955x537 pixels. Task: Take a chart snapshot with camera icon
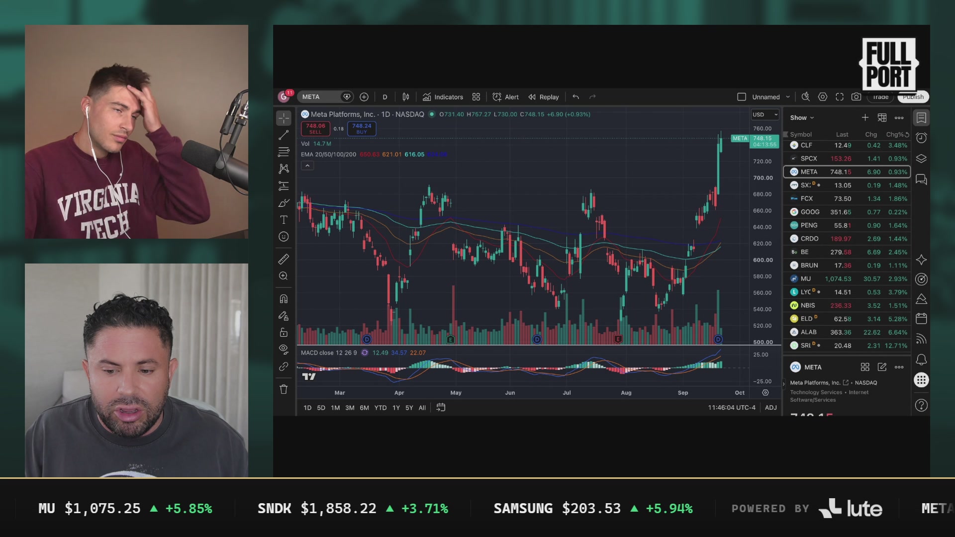tap(856, 97)
